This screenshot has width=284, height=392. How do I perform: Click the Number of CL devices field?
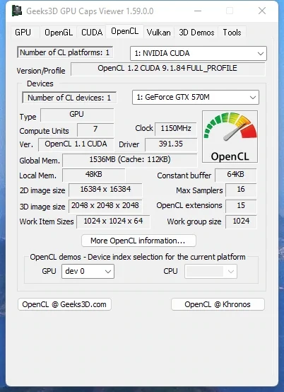[x=69, y=98]
